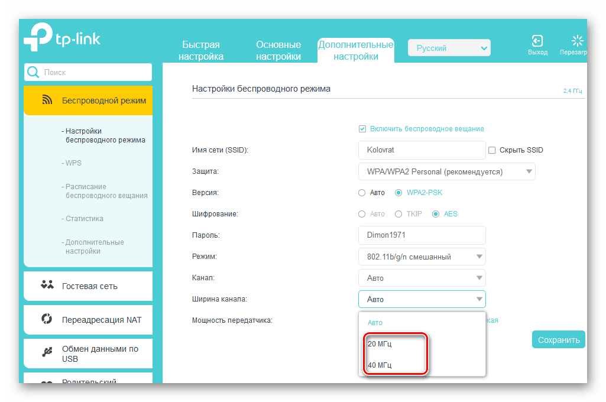Open the Режим 802.11b/g/n dropdown

point(422,257)
